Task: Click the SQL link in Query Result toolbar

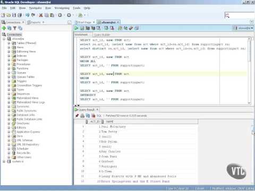Action: click(x=99, y=116)
